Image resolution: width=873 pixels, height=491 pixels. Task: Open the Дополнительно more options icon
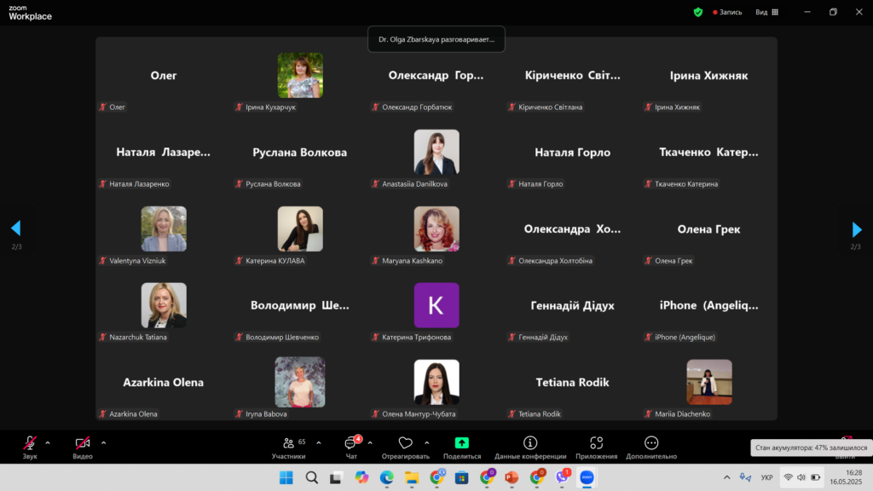(x=651, y=447)
